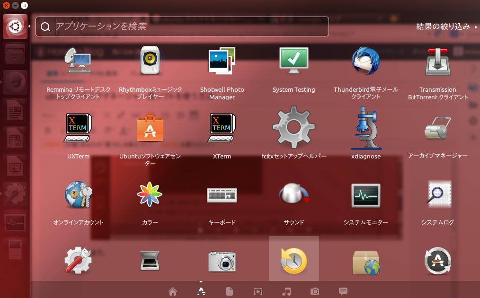Open the package box with globe icon
Image resolution: width=480 pixels, height=298 pixels.
coord(366,263)
